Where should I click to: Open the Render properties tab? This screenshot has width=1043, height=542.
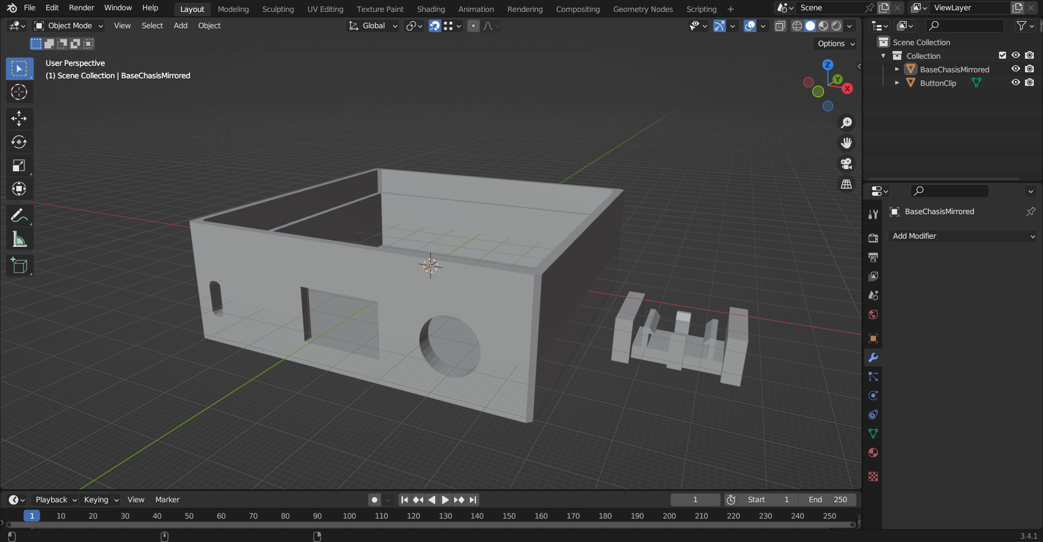click(x=873, y=238)
